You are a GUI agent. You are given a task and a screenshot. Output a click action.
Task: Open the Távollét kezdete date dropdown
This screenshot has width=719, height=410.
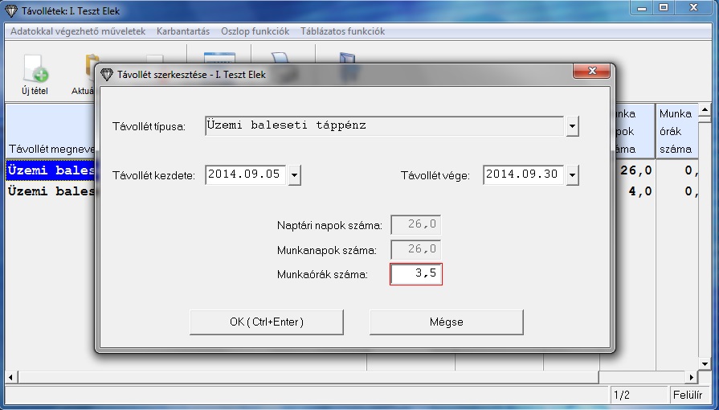(294, 175)
